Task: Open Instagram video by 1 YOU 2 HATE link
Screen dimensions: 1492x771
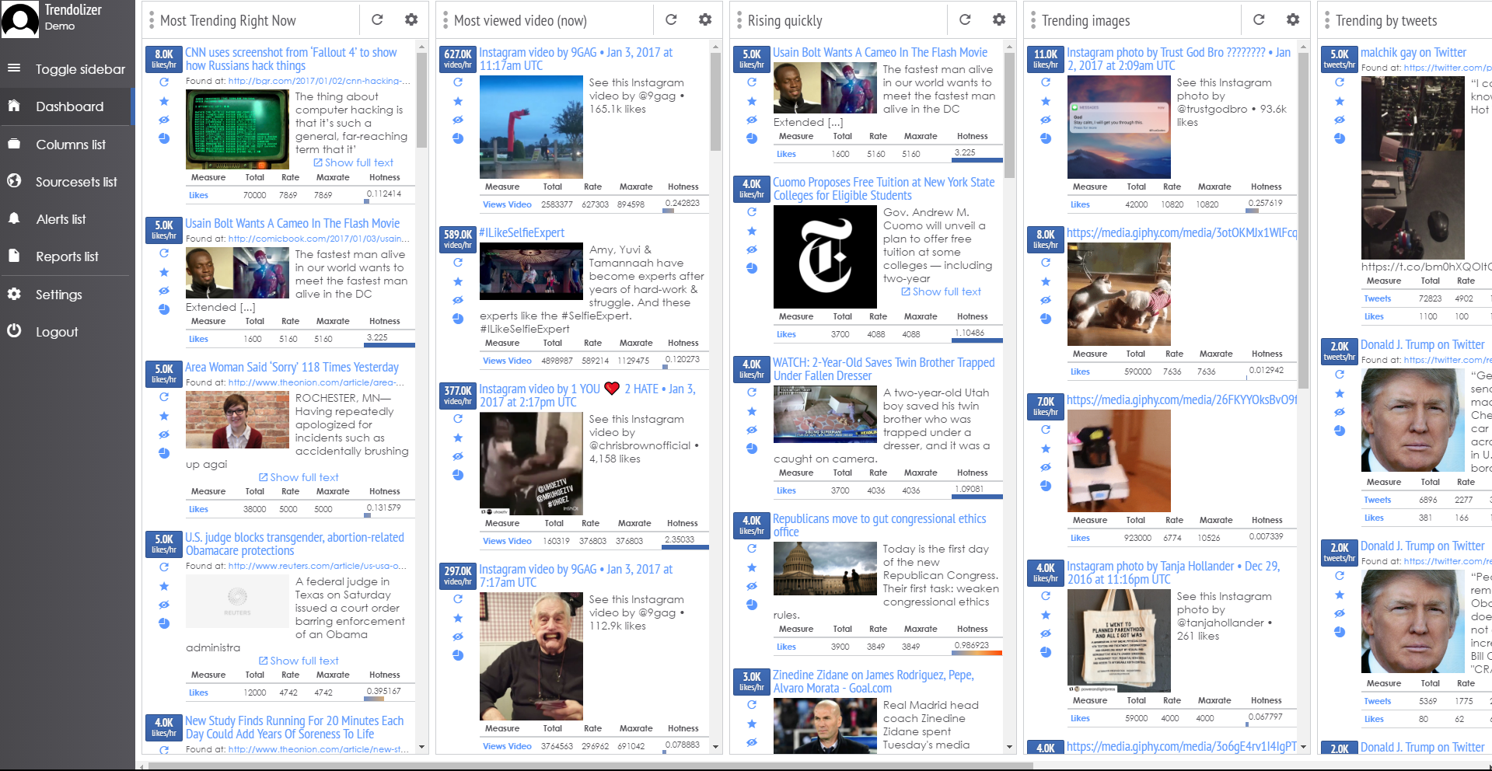Action: click(x=588, y=395)
